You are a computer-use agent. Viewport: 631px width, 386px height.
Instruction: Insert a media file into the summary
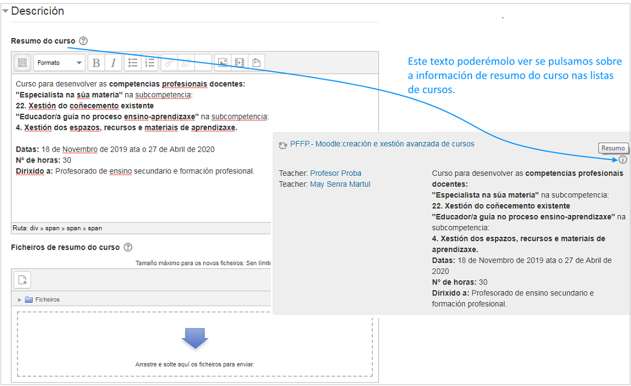pyautogui.click(x=239, y=62)
